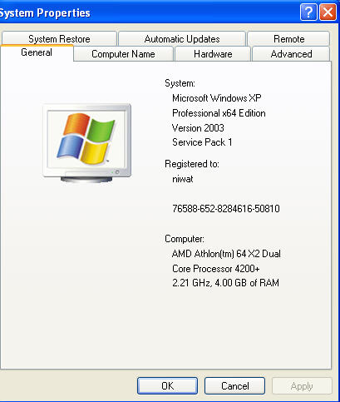340x402 pixels.
Task: Click the Windows XP flag logo monitor image
Action: pos(87,143)
